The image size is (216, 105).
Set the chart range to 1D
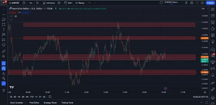click(11, 97)
